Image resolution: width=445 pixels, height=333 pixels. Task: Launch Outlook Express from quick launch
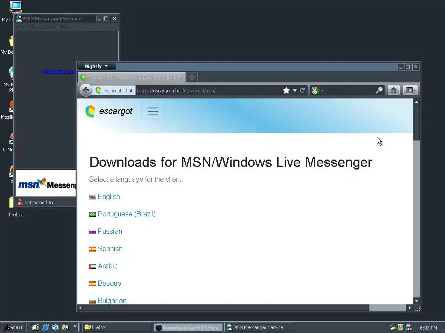tap(55, 327)
